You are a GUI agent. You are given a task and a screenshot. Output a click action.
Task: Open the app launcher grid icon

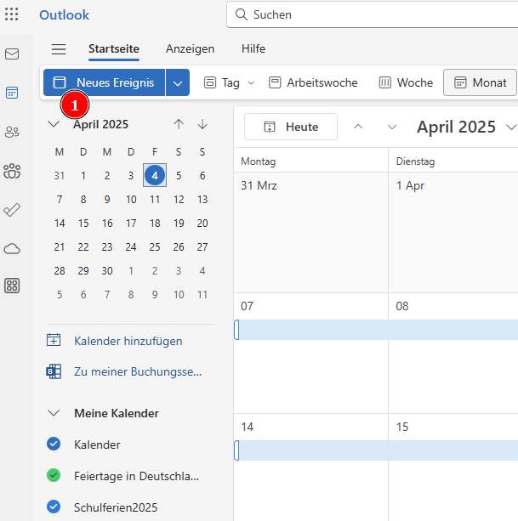[12, 14]
